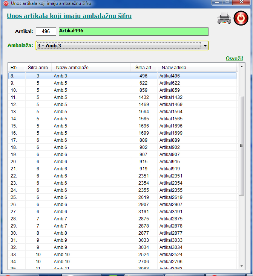Select row with Artikal889
The height and width of the screenshot is (276, 253).
point(122,140)
